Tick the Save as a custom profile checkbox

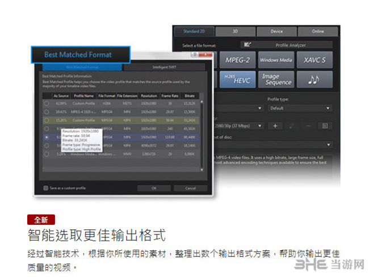[45, 188]
